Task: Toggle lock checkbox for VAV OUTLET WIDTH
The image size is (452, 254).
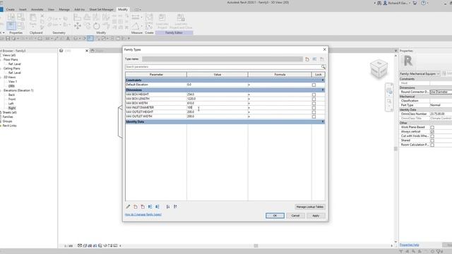Action: (314, 116)
